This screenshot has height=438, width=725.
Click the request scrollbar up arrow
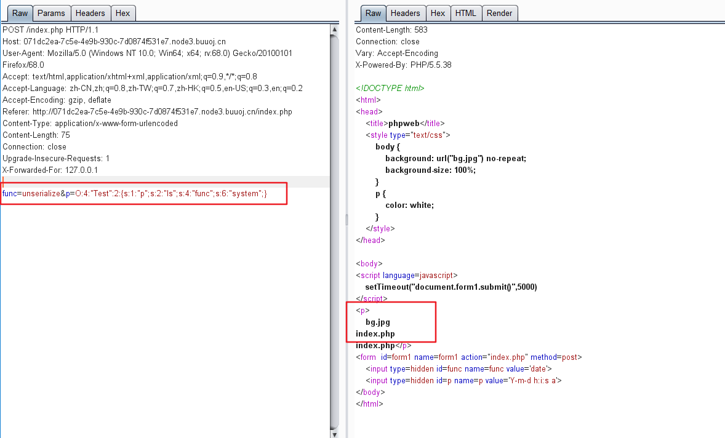335,30
